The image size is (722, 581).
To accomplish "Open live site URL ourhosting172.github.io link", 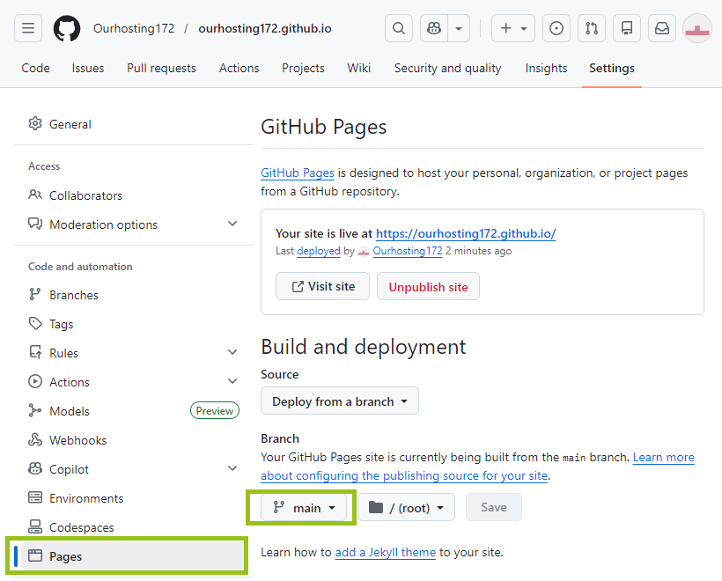I will [x=466, y=234].
